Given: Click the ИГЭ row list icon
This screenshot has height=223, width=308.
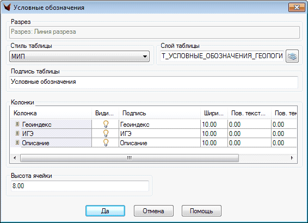Looking at the screenshot, I should pyautogui.click(x=17, y=133).
